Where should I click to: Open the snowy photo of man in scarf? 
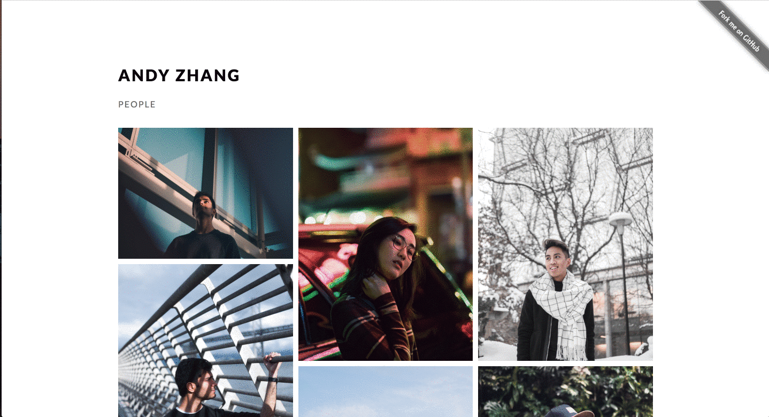[x=565, y=244]
